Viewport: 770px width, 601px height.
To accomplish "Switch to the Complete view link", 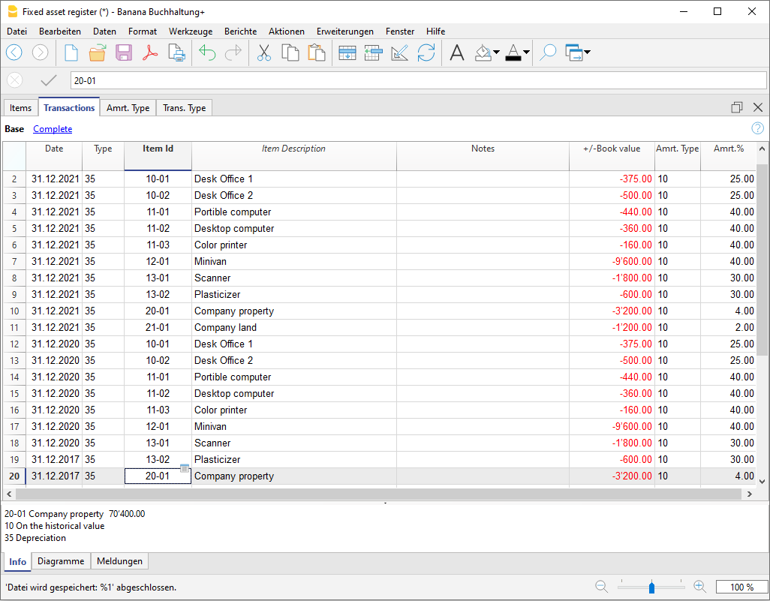I will click(x=53, y=129).
